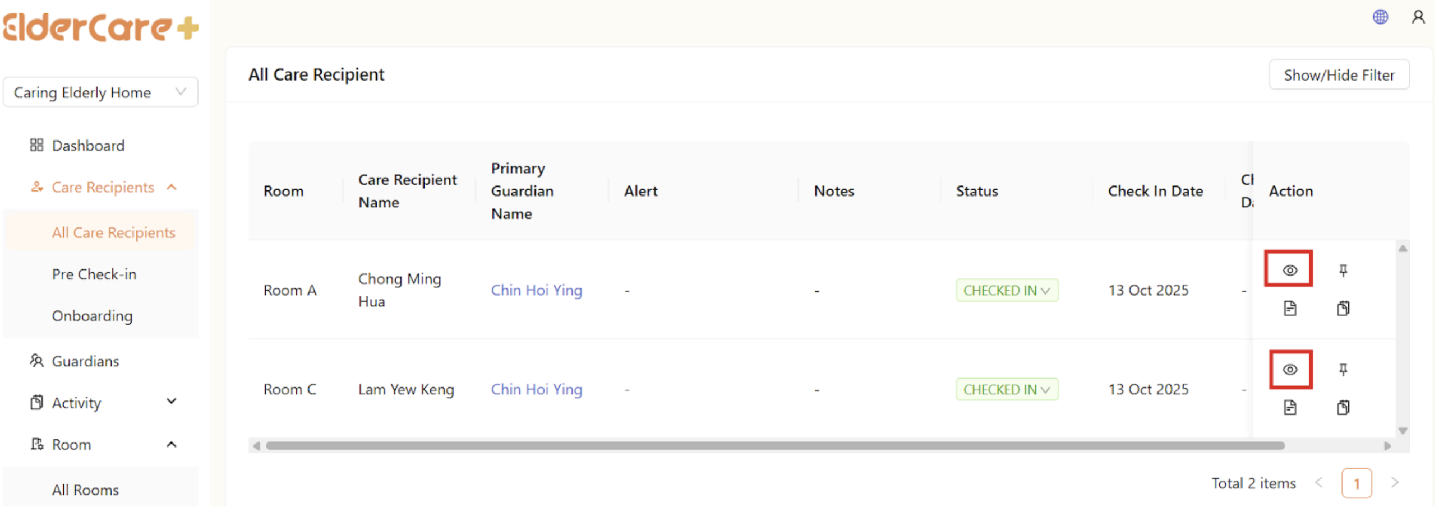Go to Dashboard in sidebar

coord(88,146)
